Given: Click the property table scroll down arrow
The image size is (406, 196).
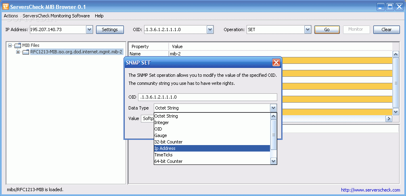Looking at the screenshot, I should (x=396, y=112).
